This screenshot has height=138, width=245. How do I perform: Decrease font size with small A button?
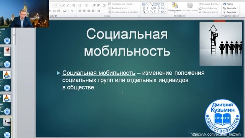68,6
